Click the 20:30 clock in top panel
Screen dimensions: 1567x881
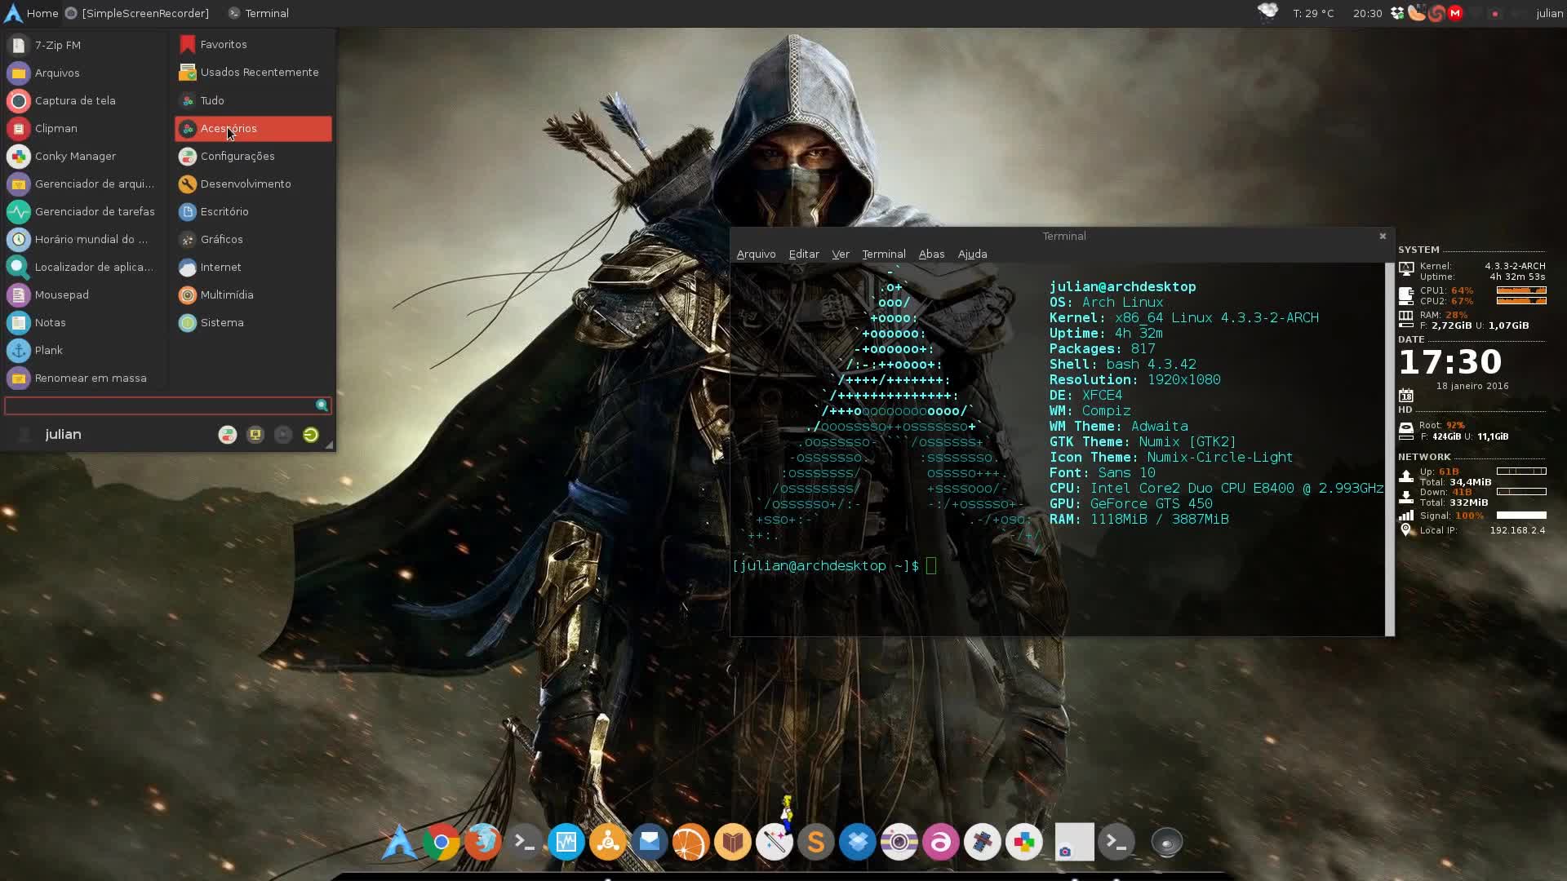(1367, 13)
